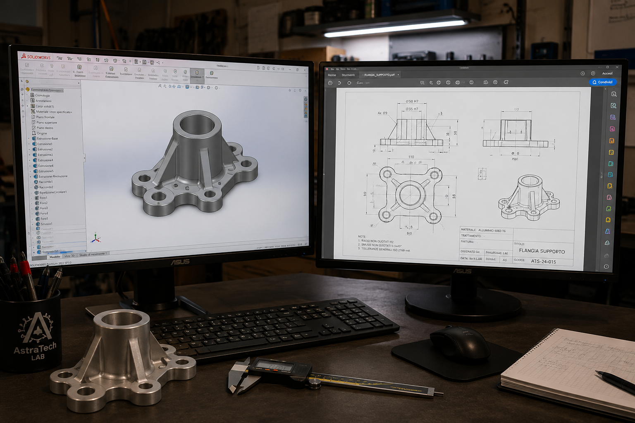Click the hole icon beside Foro1
The height and width of the screenshot is (423, 635).
click(x=37, y=198)
